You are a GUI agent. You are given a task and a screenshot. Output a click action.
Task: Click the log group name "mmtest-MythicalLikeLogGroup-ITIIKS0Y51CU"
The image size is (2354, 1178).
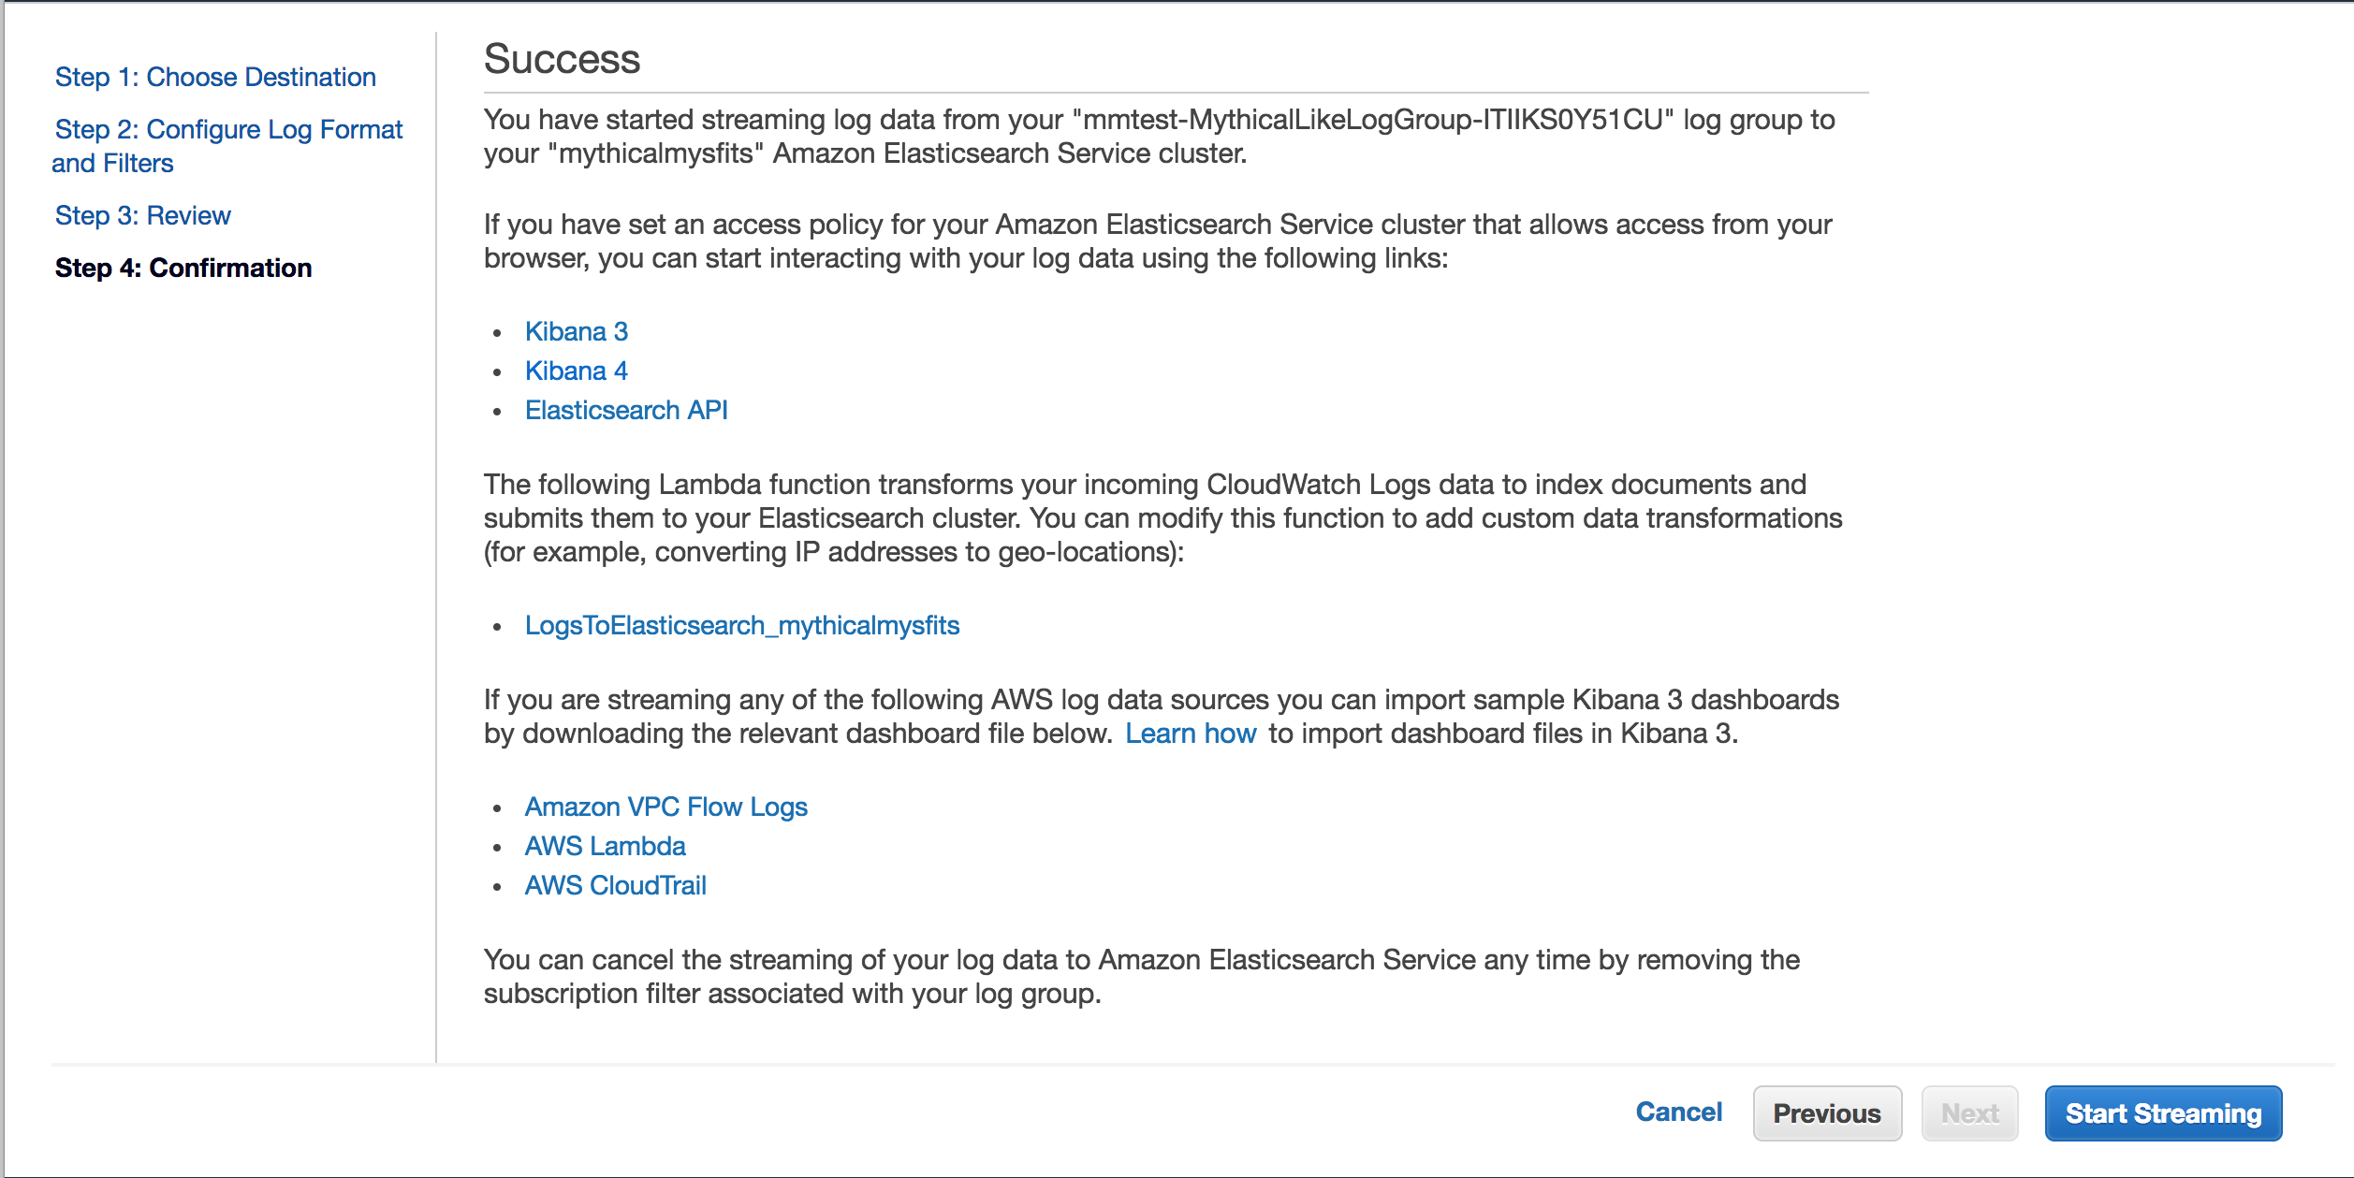1373,120
